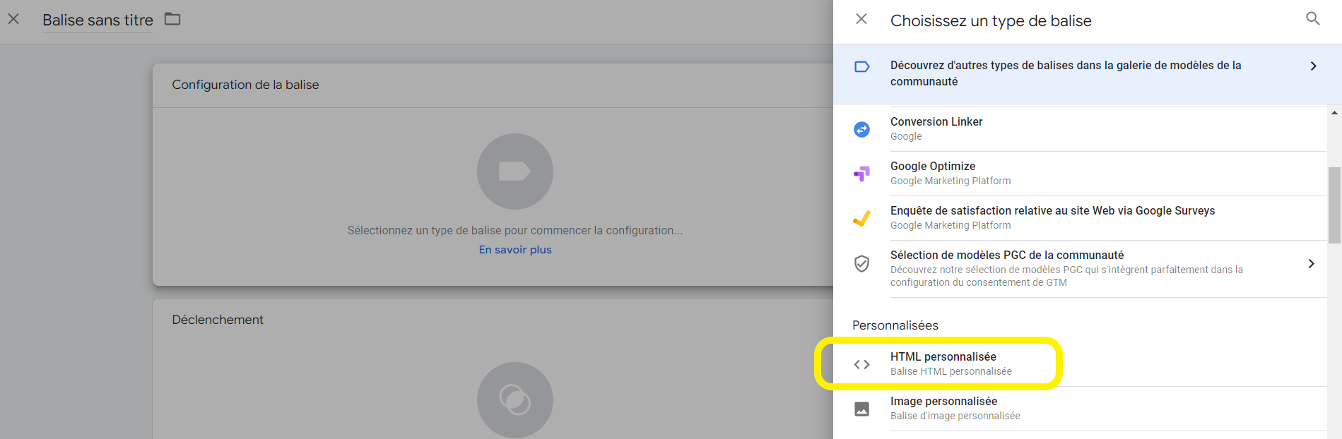Expand 'Sélection de modèles PGC' chevron arrow
Screen dimensions: 1342x439
click(x=1311, y=264)
